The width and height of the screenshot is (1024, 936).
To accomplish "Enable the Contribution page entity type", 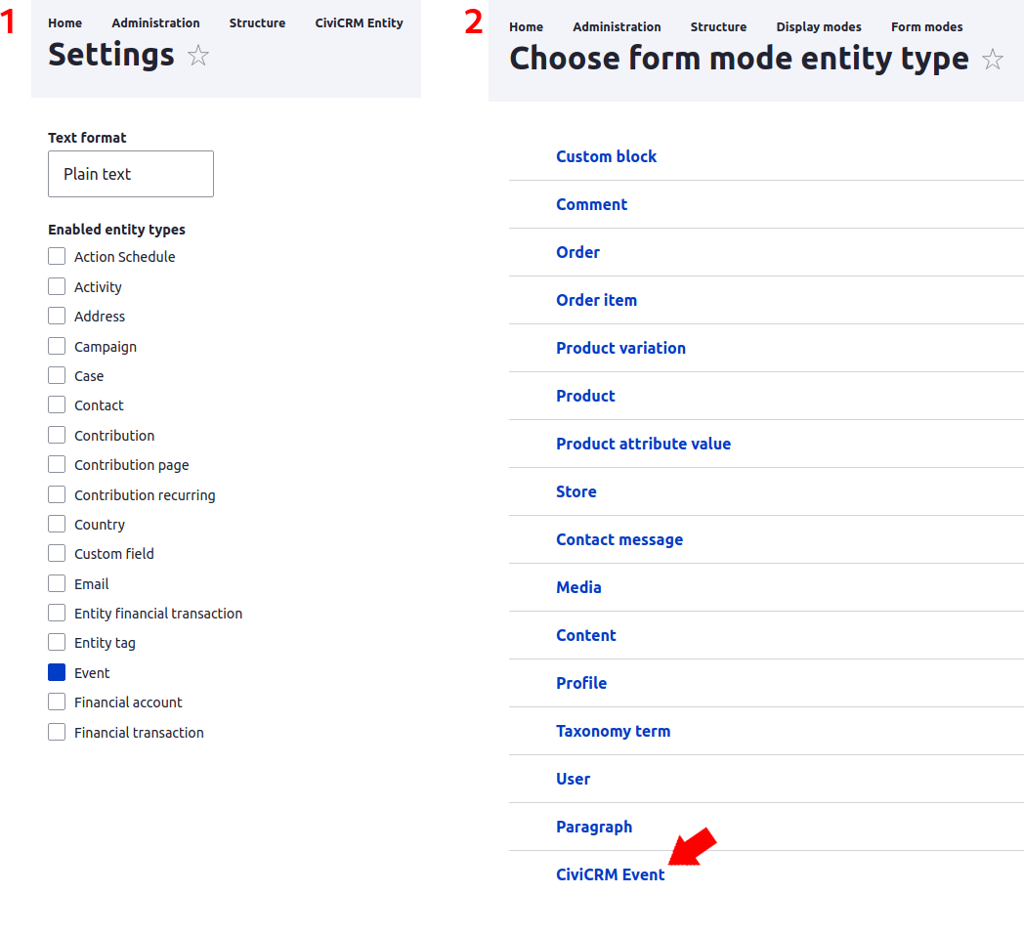I will pos(57,464).
